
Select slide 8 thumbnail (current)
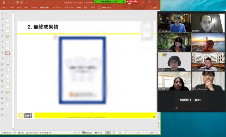tap(7, 53)
